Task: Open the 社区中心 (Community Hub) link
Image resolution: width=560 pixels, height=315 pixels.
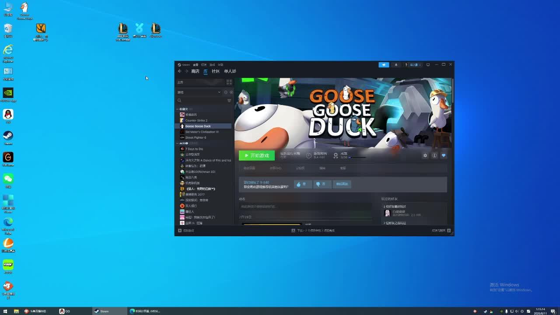Action: (x=276, y=168)
